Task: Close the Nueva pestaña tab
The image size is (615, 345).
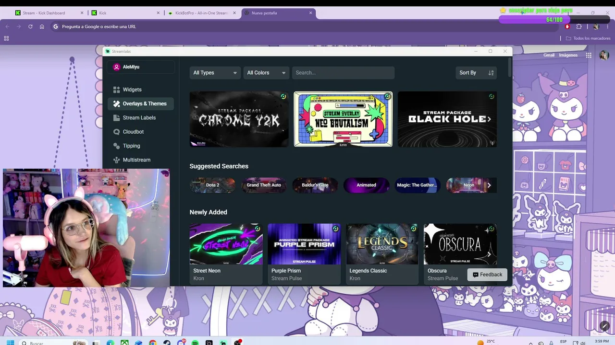Action: (x=311, y=13)
